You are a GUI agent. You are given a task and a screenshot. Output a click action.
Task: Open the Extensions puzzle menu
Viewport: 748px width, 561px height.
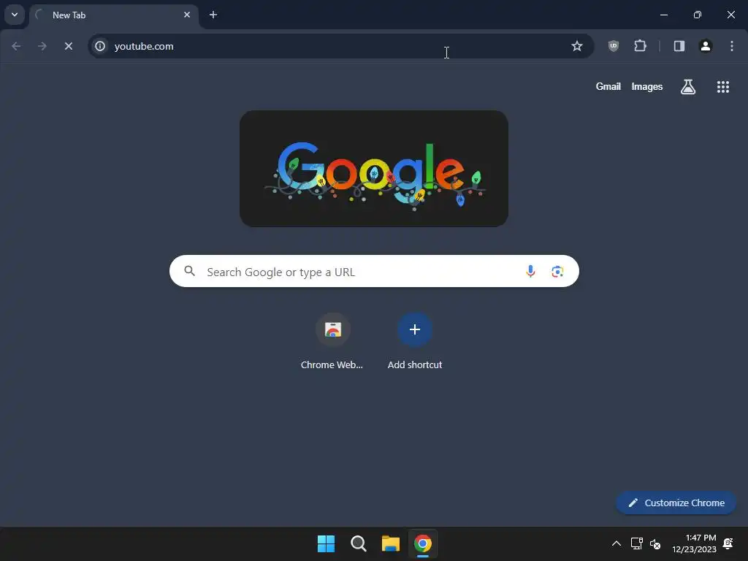click(x=640, y=46)
